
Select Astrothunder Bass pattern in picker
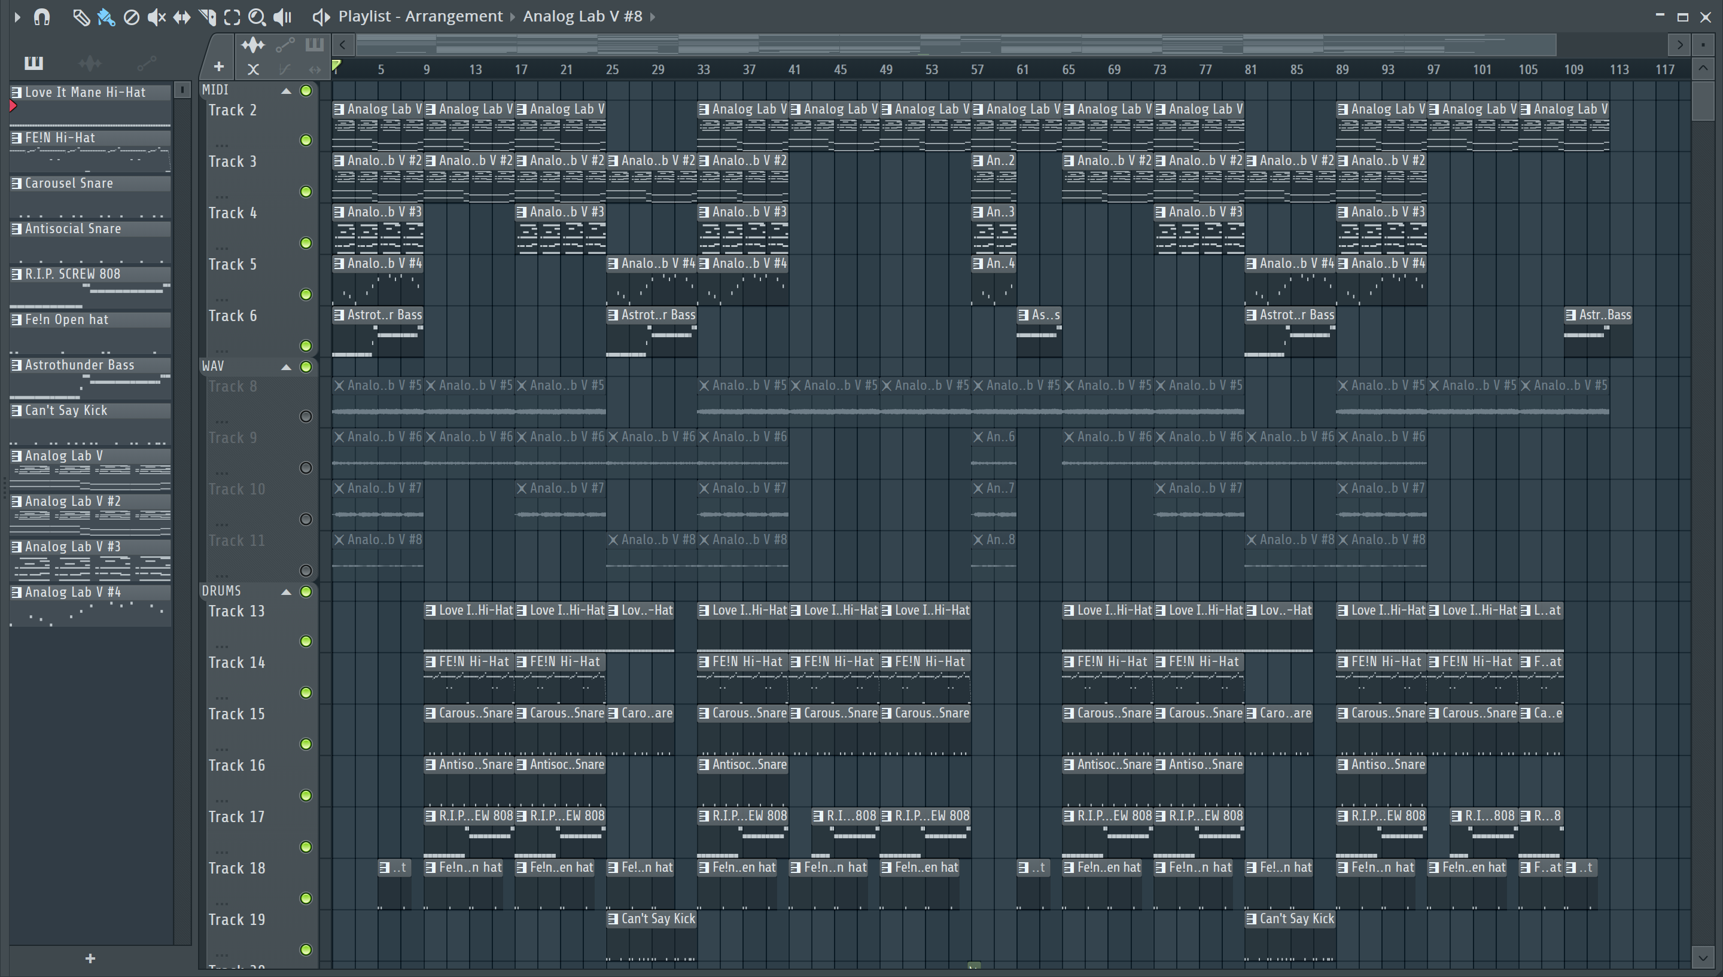[x=90, y=378]
